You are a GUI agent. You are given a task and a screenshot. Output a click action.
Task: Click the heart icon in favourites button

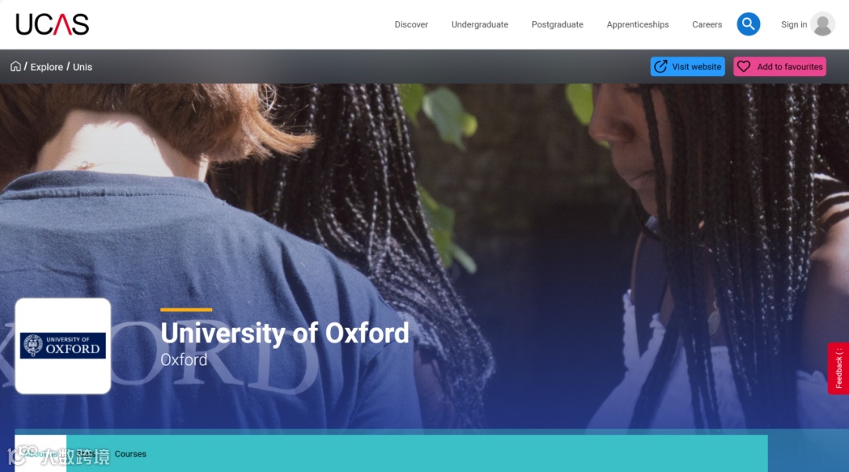(744, 67)
